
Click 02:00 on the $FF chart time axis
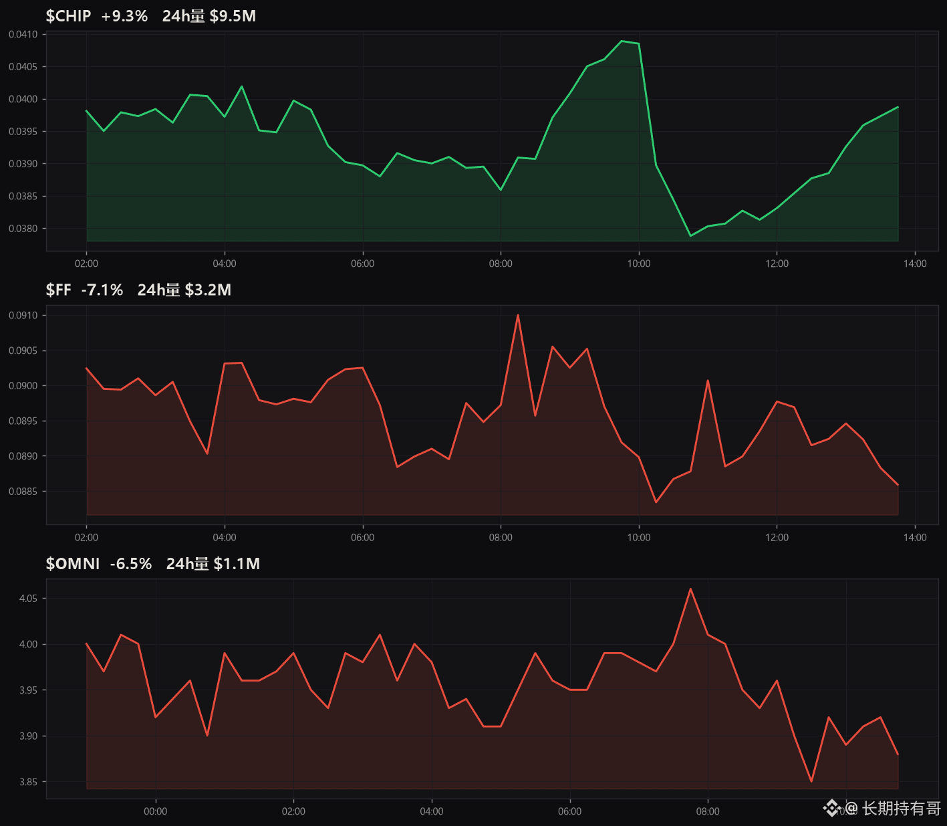(86, 538)
